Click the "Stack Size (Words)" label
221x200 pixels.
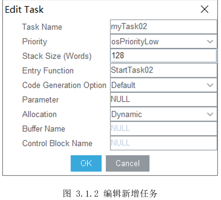(57, 56)
